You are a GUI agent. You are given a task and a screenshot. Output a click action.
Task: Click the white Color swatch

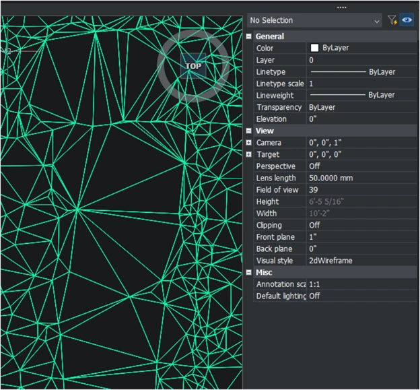pos(314,48)
